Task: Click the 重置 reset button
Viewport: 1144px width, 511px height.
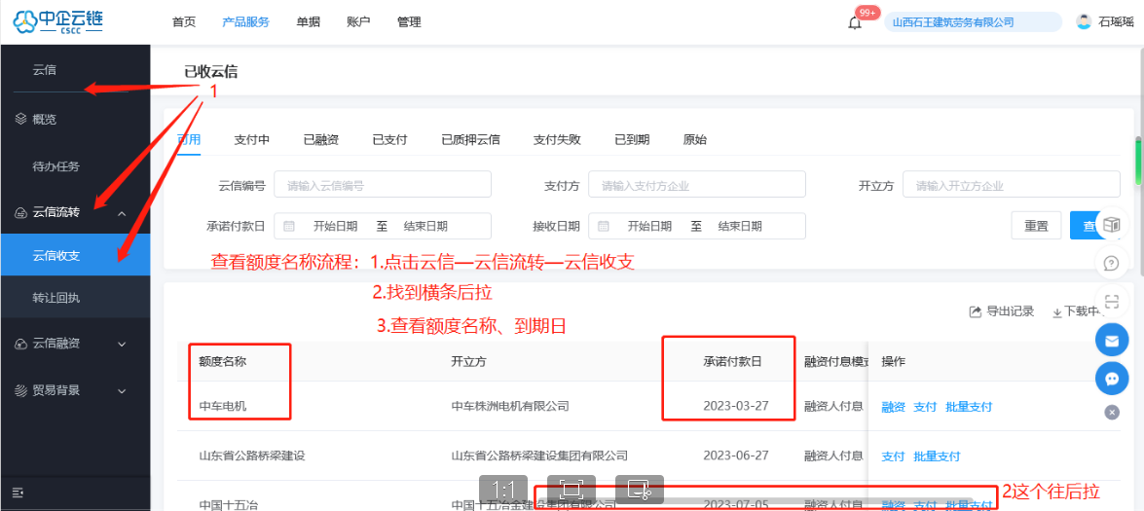Action: 1036,226
